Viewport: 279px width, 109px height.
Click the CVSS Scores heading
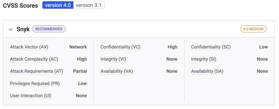[x=20, y=6]
